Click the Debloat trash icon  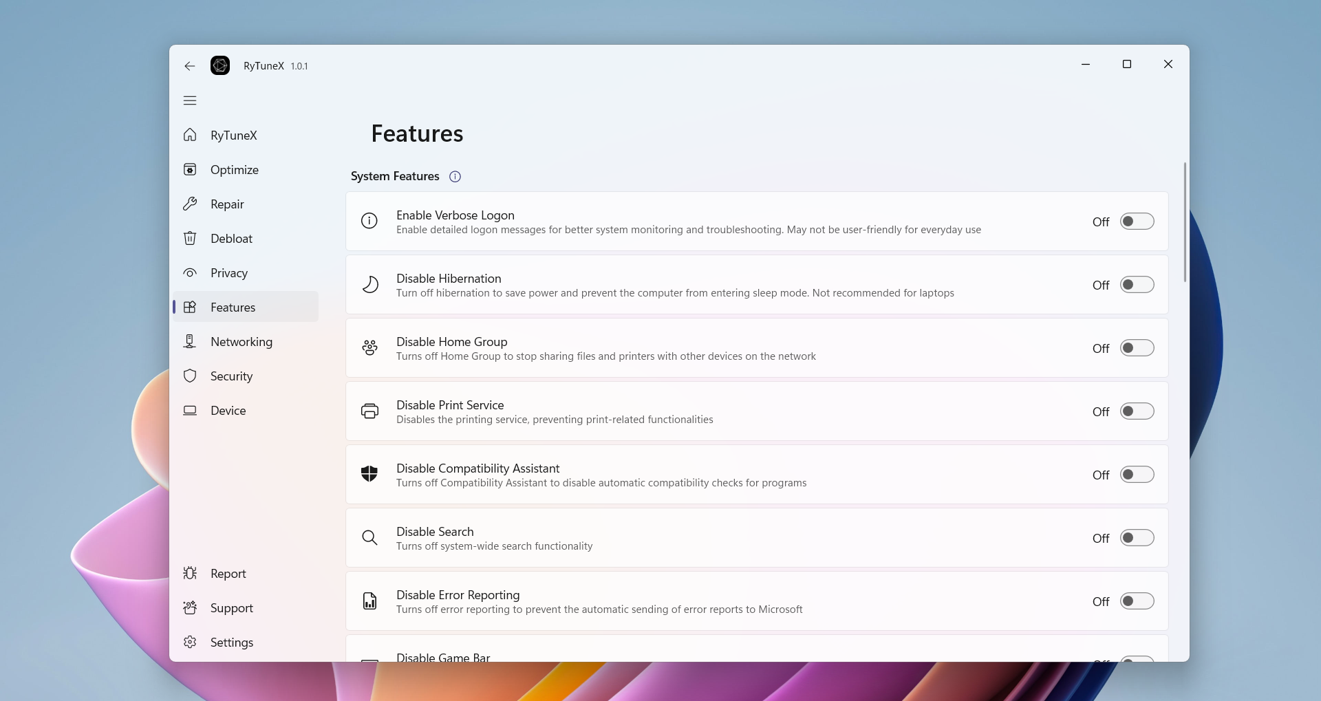click(190, 238)
